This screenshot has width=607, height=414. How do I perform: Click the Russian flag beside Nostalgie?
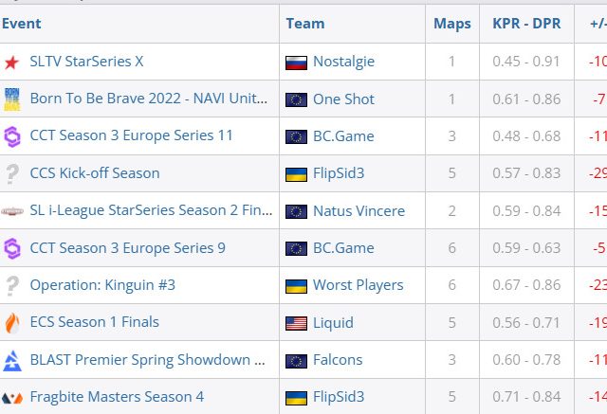coord(296,62)
